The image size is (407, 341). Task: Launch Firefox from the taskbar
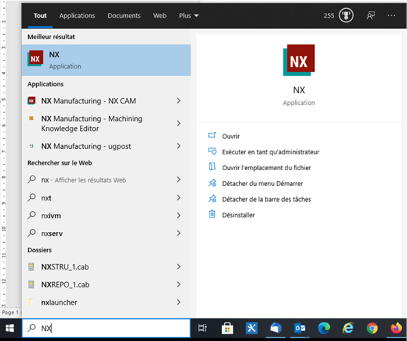pos(396,328)
